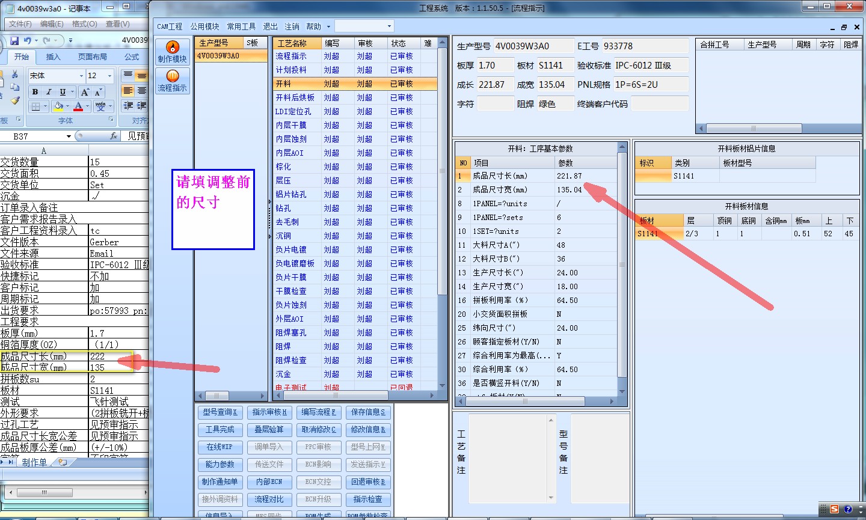
Task: Open the Excel underline style dropdown arrow
Action: pyautogui.click(x=71, y=92)
